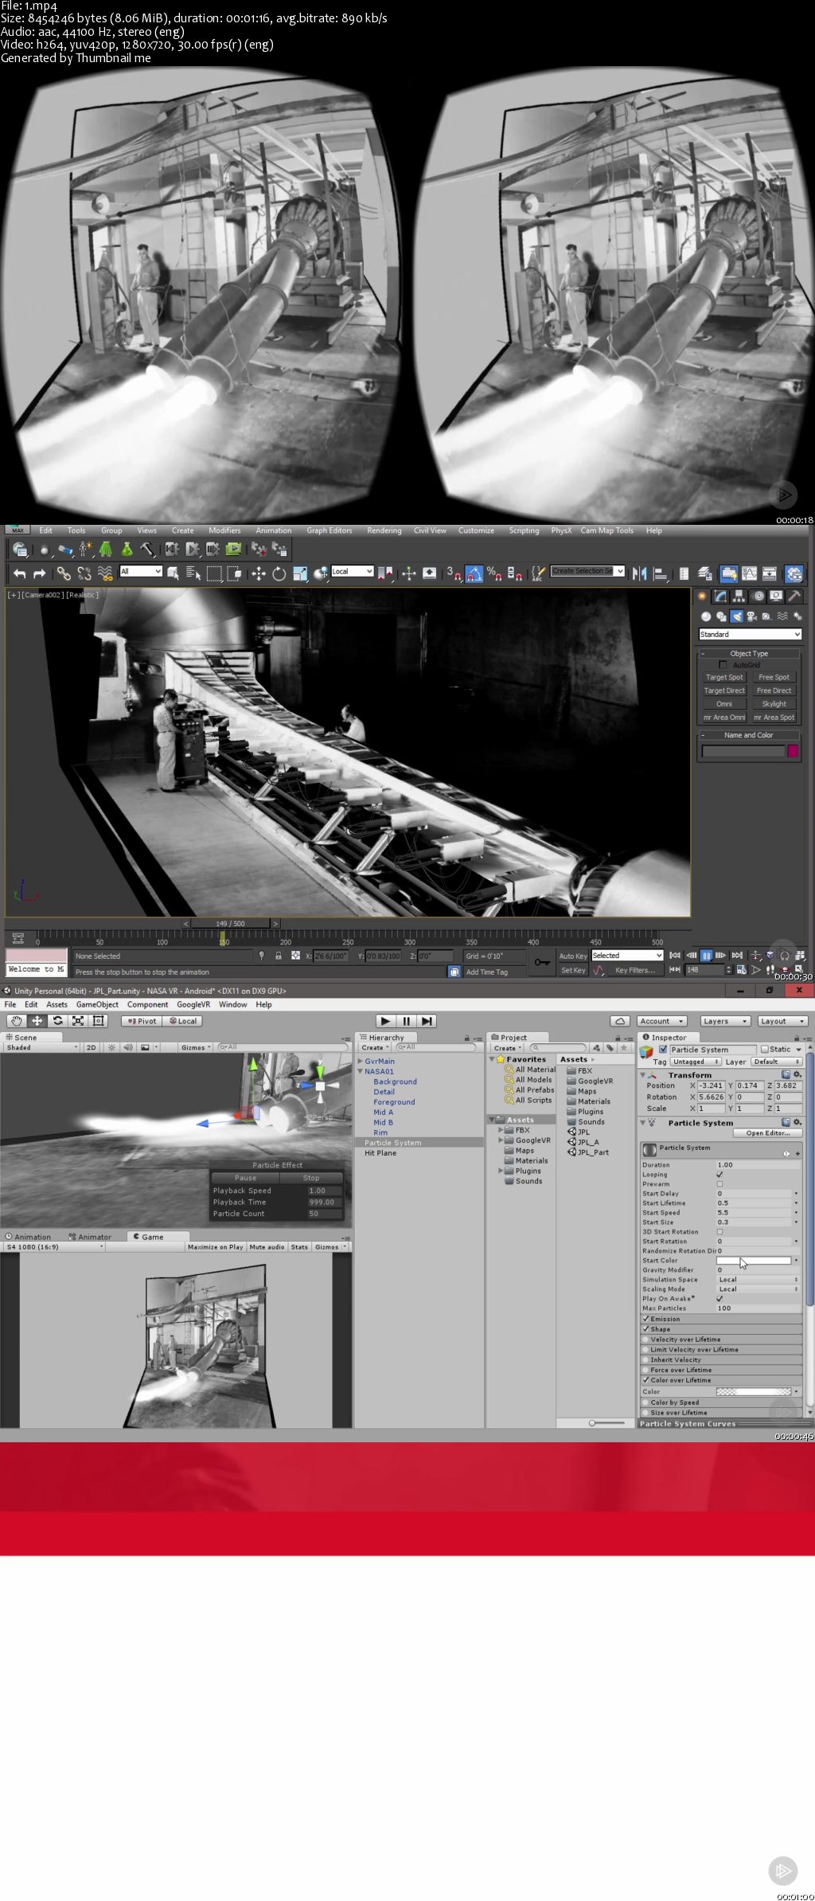Open the Standard light type dropdown in 3ds Max
The height and width of the screenshot is (1901, 815).
coord(750,634)
